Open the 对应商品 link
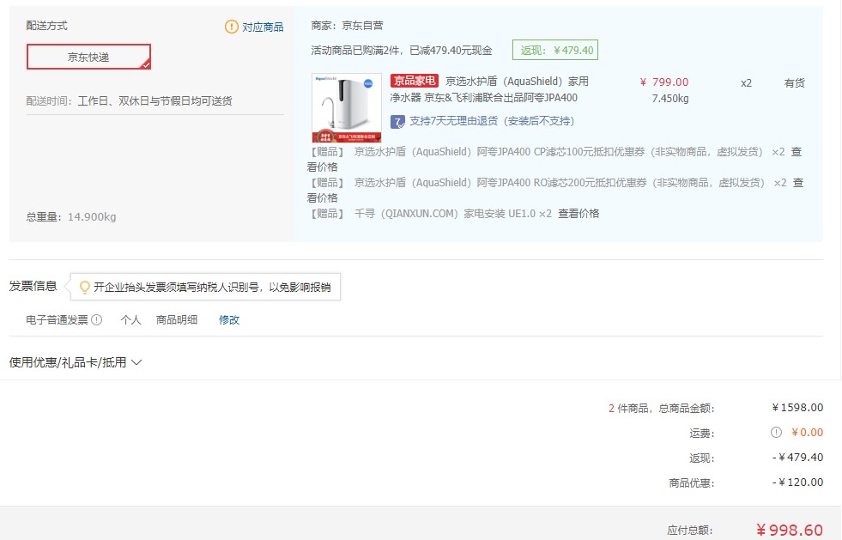This screenshot has width=842, height=540. click(x=263, y=27)
